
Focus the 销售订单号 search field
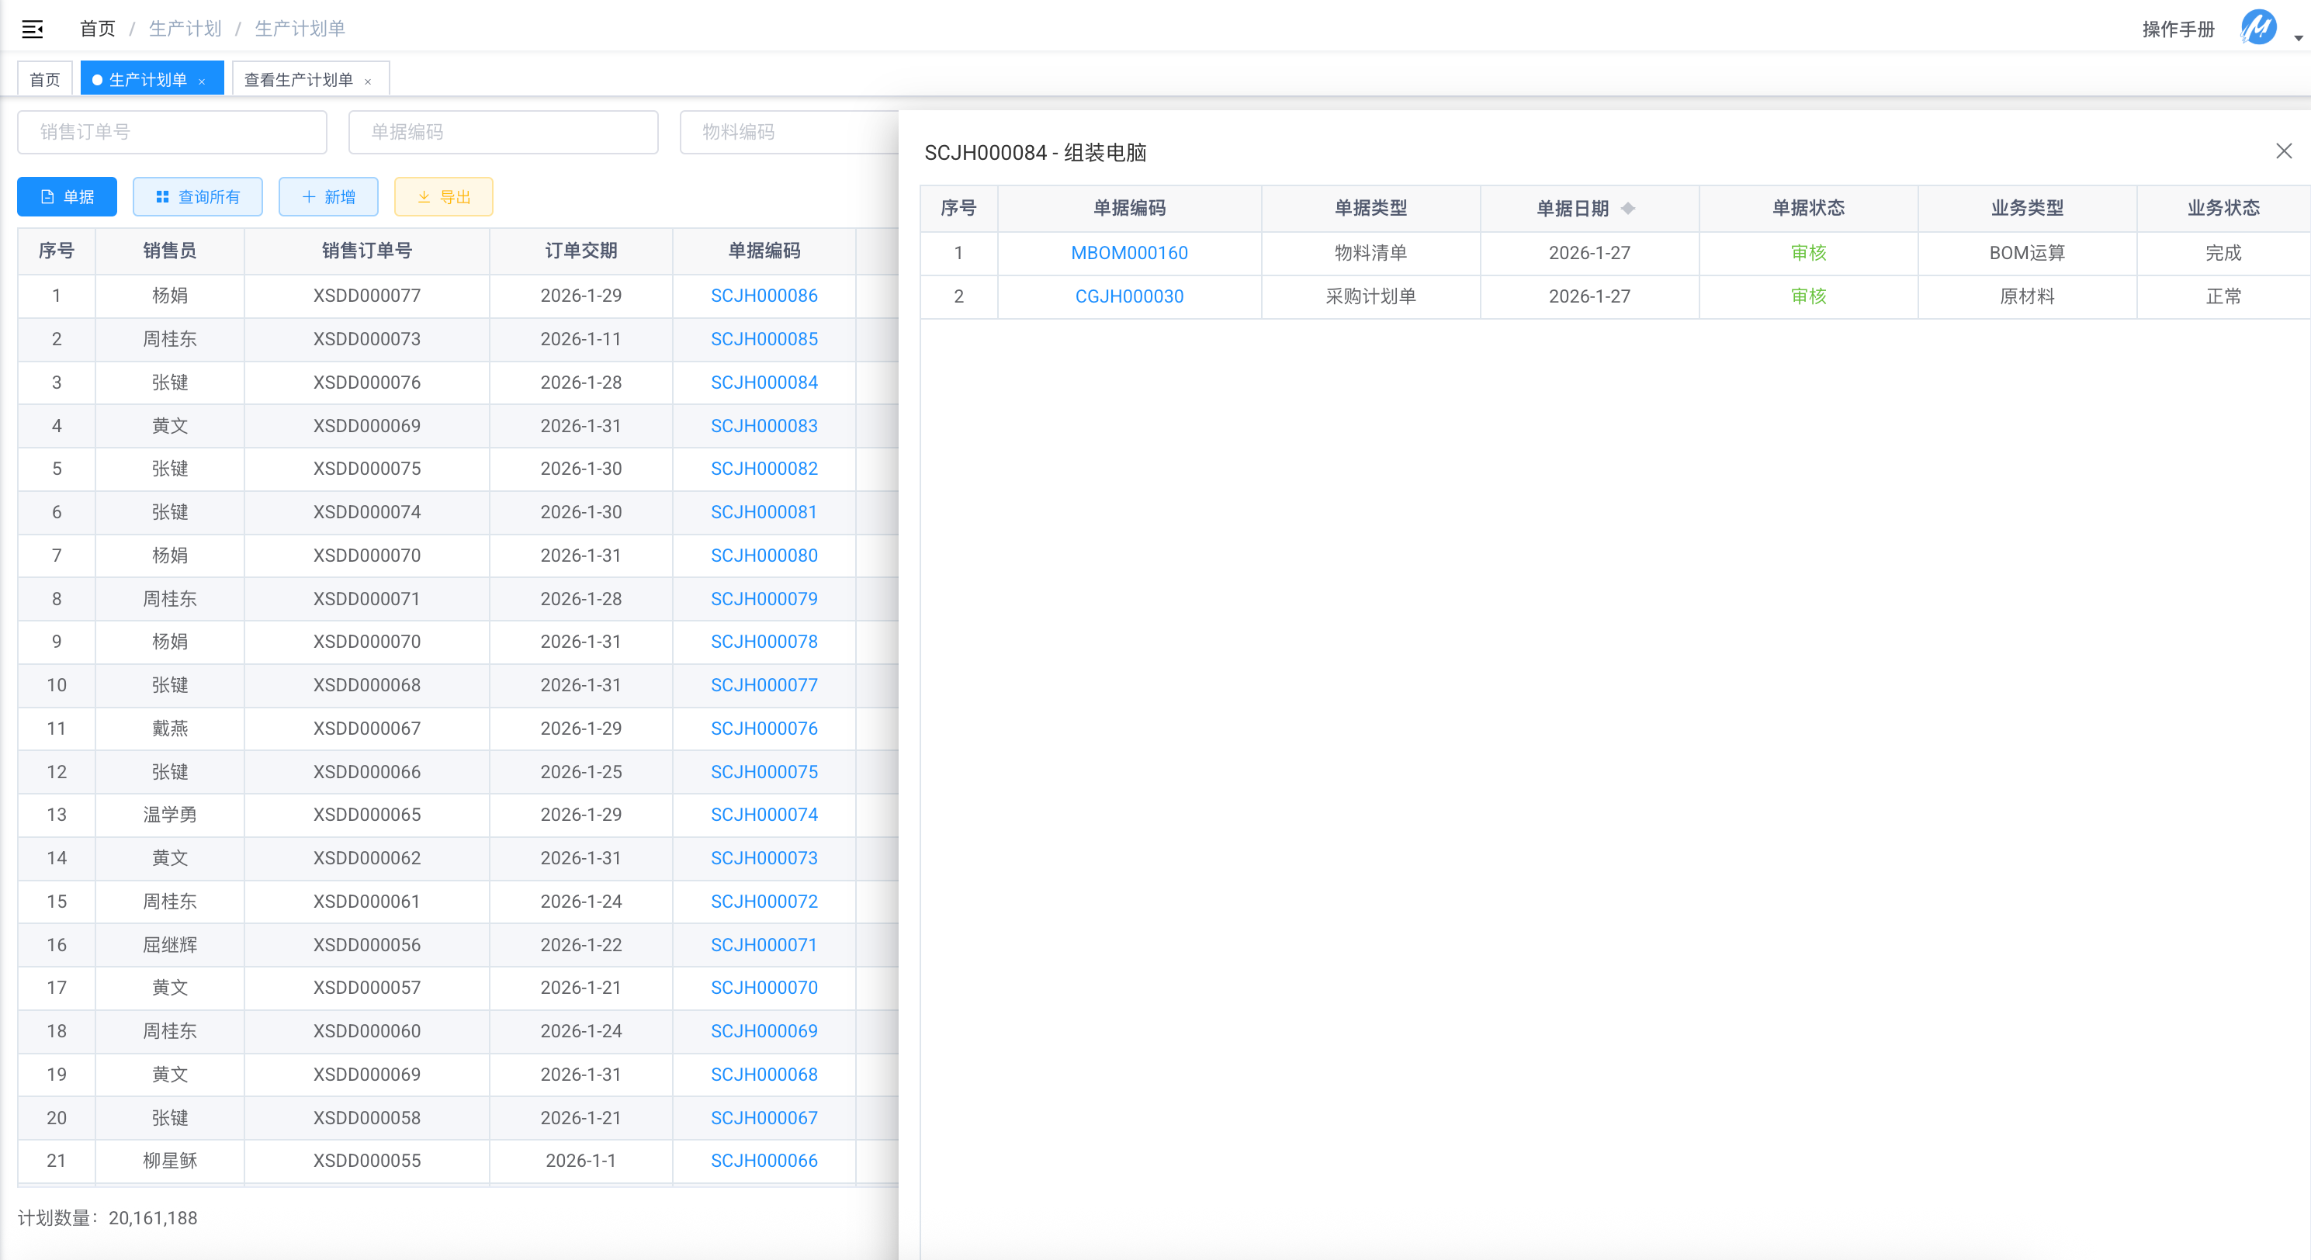tap(172, 132)
